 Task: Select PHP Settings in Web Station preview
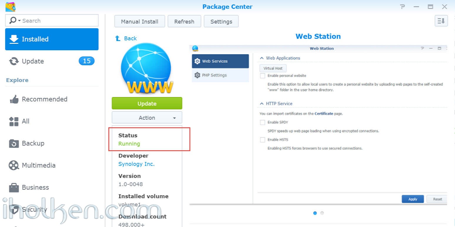click(220, 75)
